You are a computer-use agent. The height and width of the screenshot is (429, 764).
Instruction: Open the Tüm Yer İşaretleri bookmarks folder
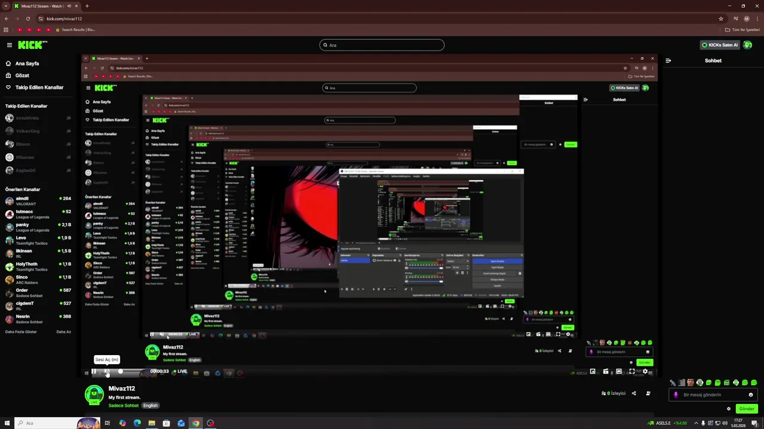coord(741,29)
